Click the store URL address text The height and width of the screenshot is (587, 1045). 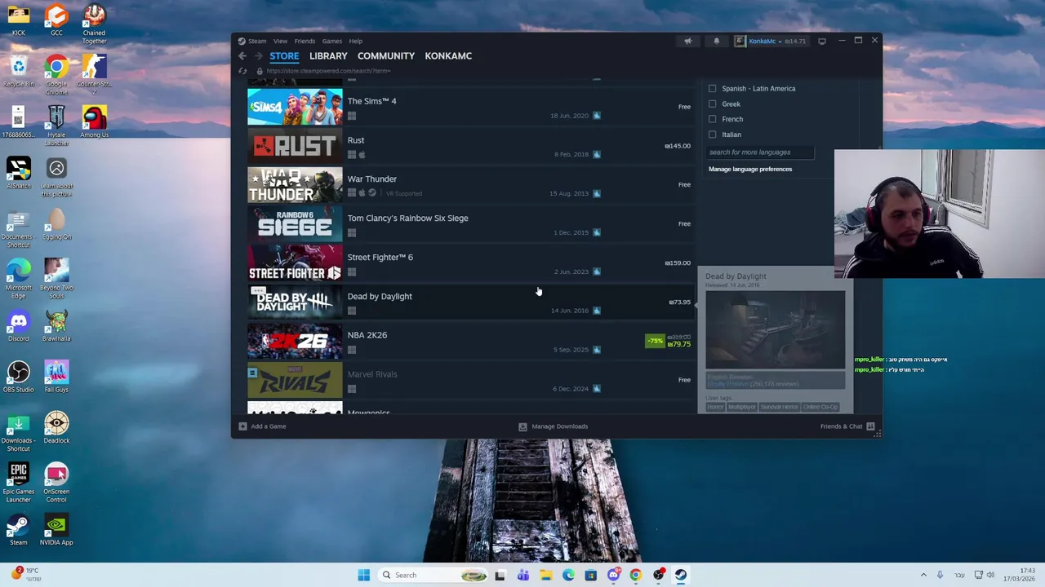coord(328,71)
